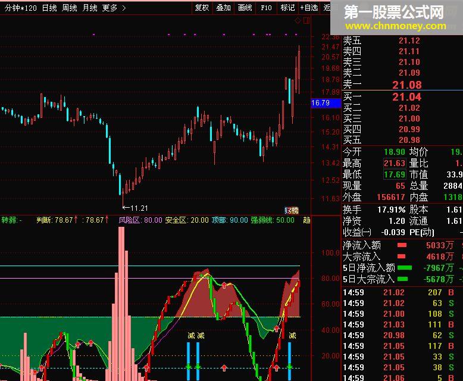Click the 最低 17.69 low price value
This screenshot has height=381, width=463.
pyautogui.click(x=395, y=174)
